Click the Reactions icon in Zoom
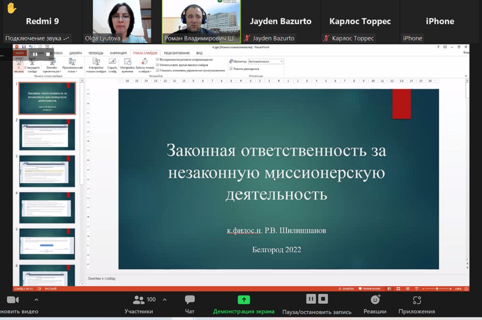Screen dimensions: 482x320 click(375, 304)
